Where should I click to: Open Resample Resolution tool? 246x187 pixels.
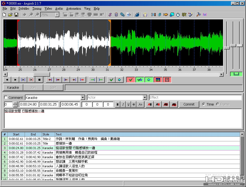coord(172,15)
